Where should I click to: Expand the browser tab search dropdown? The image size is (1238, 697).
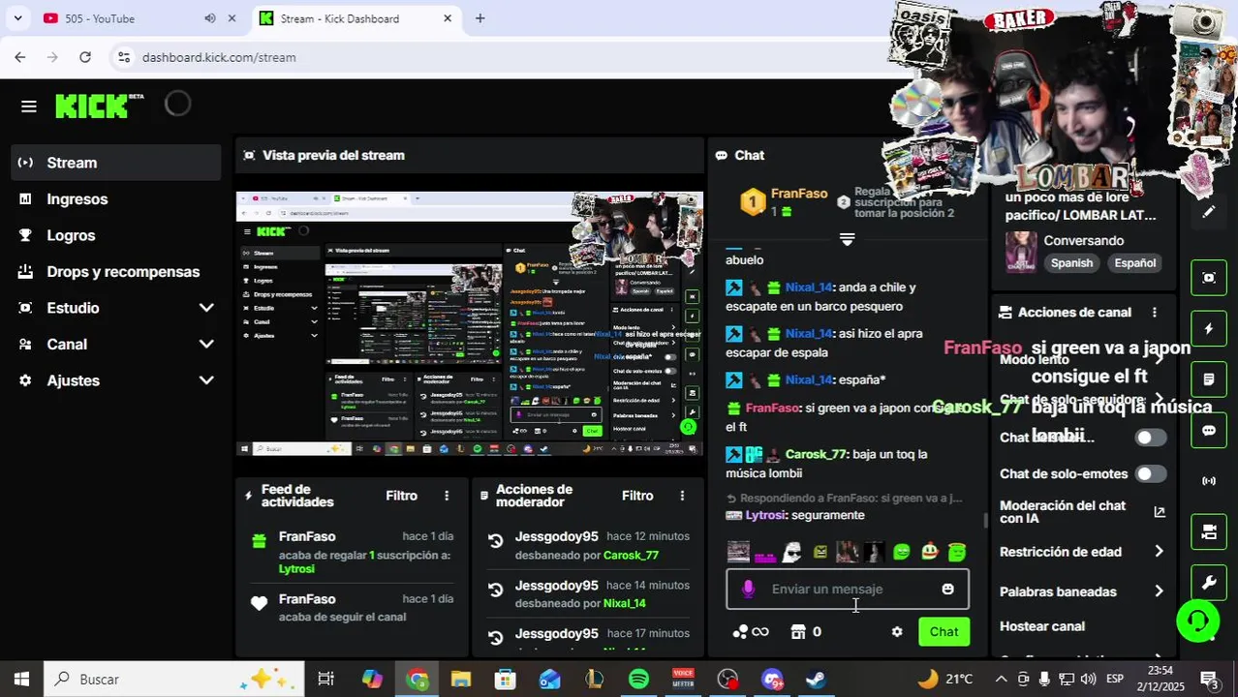(17, 18)
